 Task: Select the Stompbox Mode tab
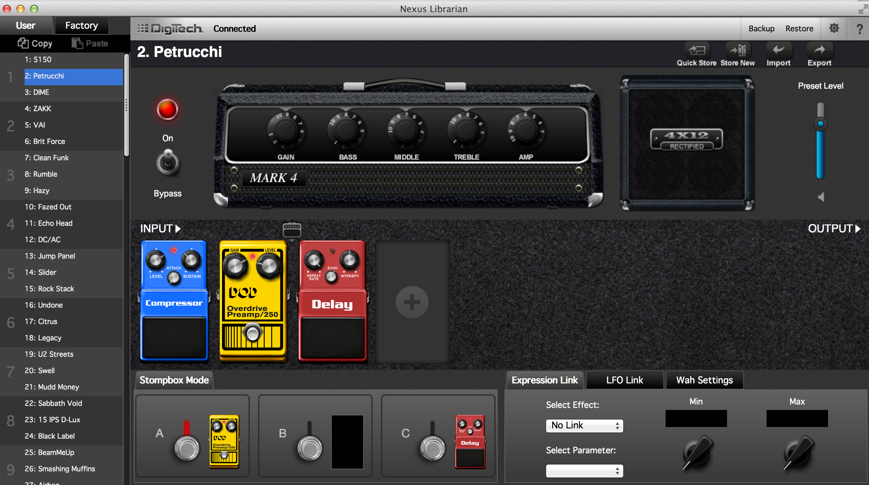174,380
